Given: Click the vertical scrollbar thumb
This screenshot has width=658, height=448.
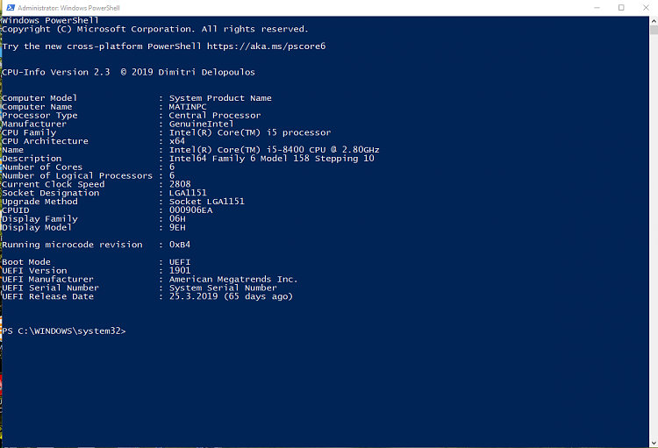Looking at the screenshot, I should tap(654, 30).
